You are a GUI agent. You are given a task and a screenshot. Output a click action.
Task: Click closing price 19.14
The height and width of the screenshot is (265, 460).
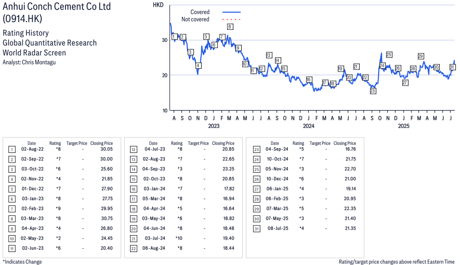(x=351, y=189)
